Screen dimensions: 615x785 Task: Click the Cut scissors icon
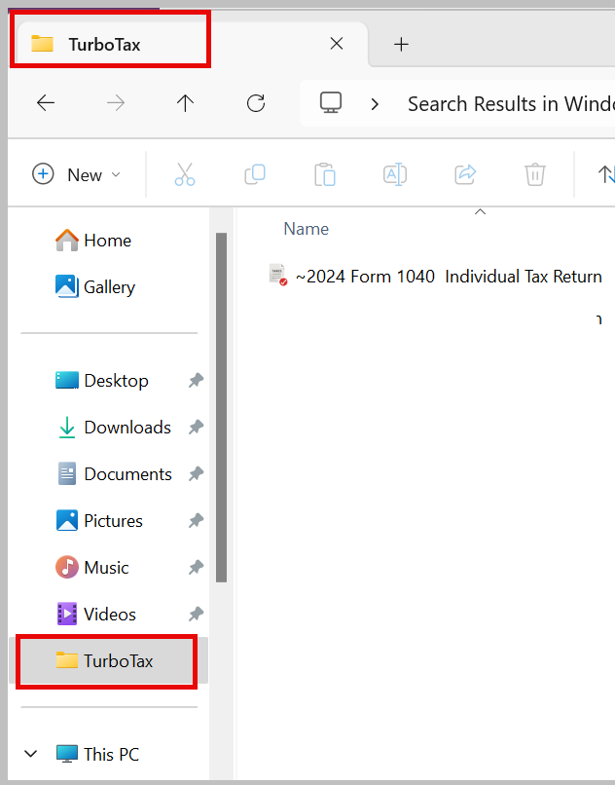tap(185, 174)
